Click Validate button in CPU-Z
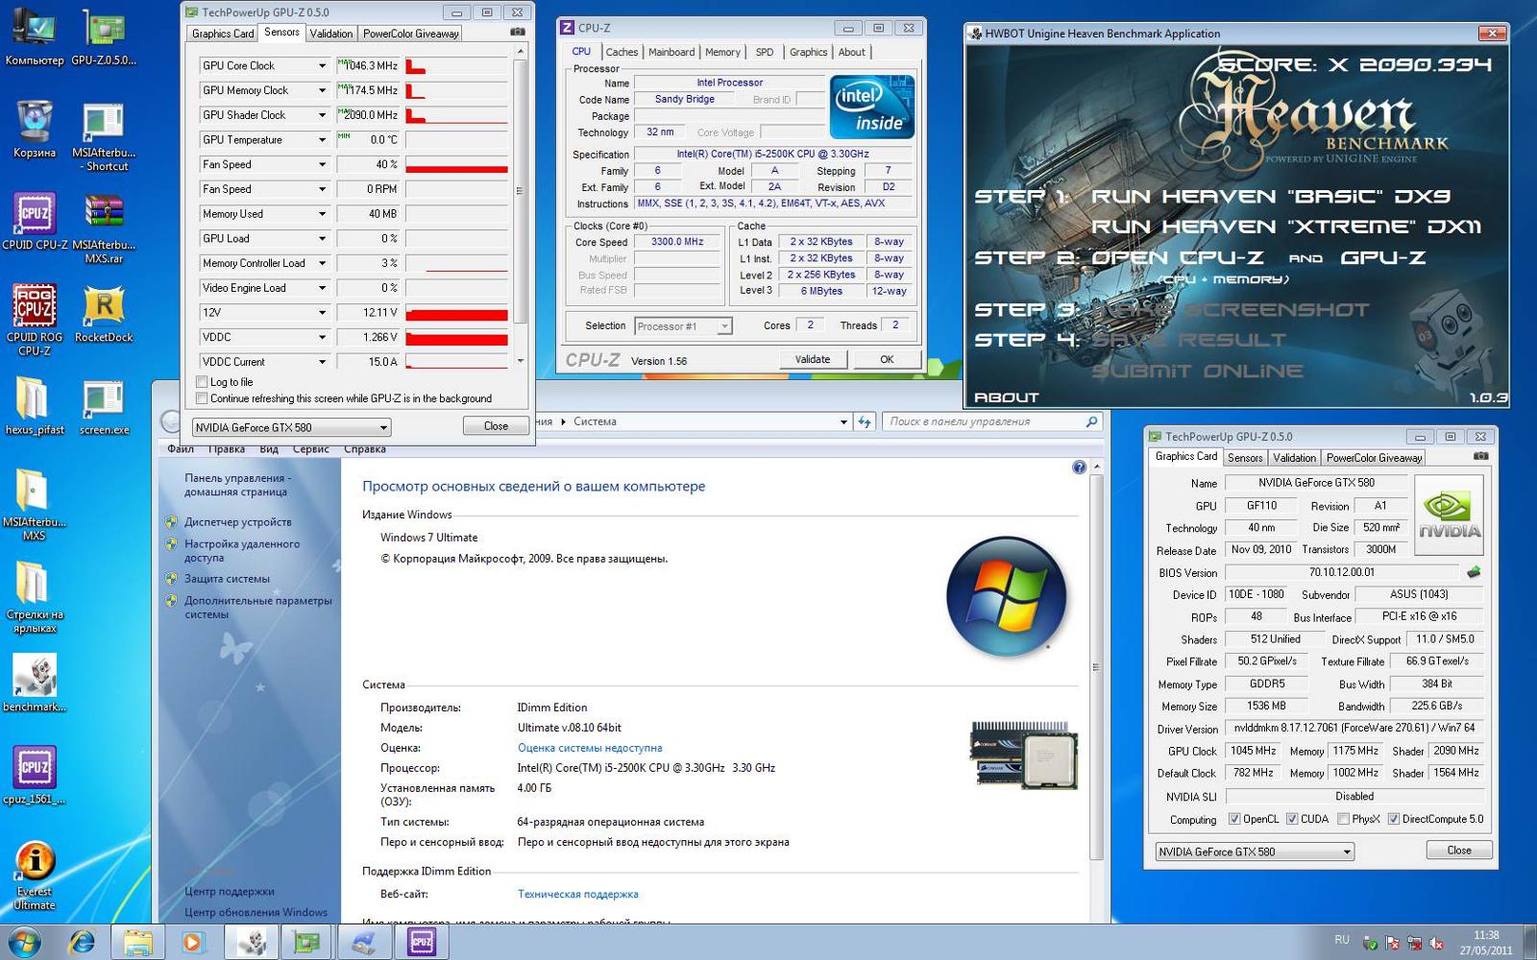Screen dimensions: 1537x960 click(x=813, y=359)
